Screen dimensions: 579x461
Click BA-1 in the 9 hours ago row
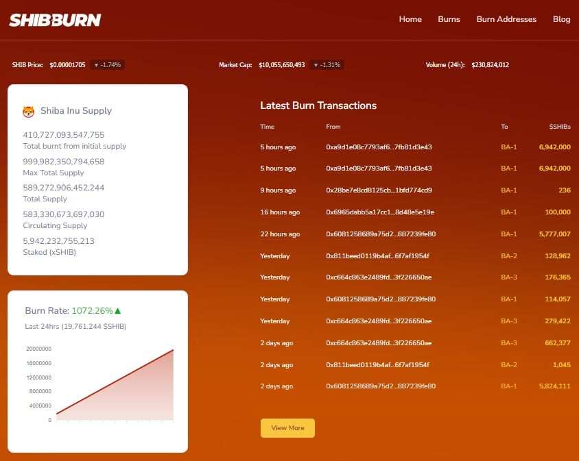(508, 190)
